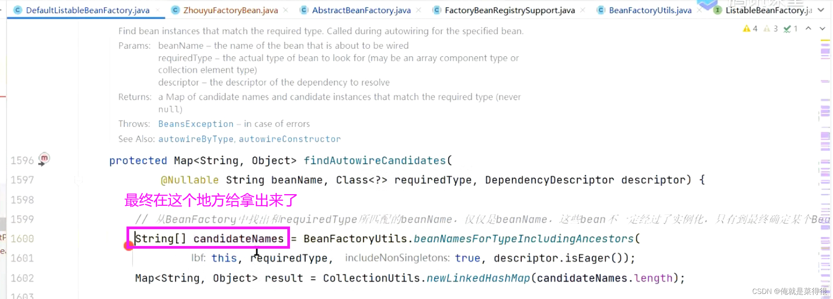Open the ZhouyuFactoryBean.java tab
Screen dimensions: 833x299
click(230, 10)
